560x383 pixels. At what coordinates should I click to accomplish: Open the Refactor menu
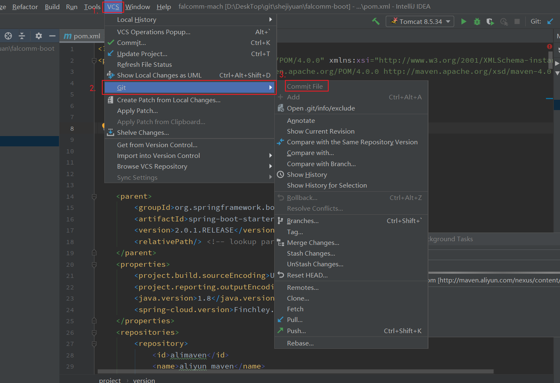(x=25, y=7)
